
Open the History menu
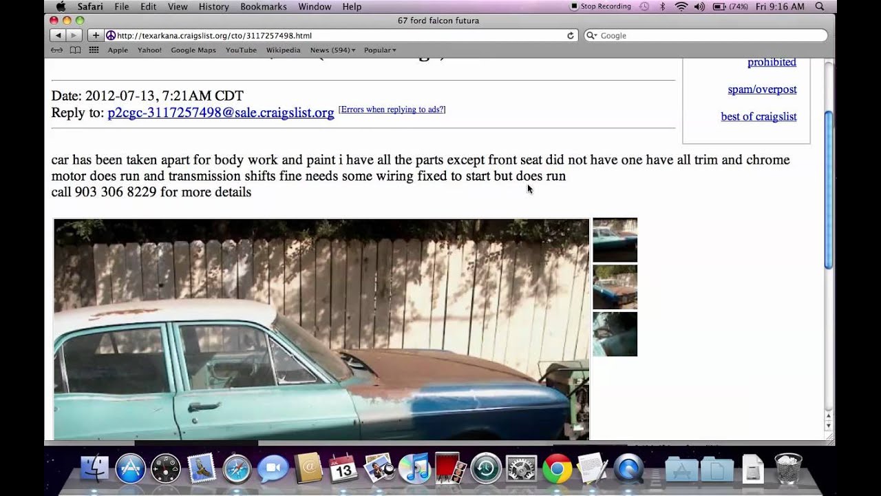pyautogui.click(x=214, y=6)
